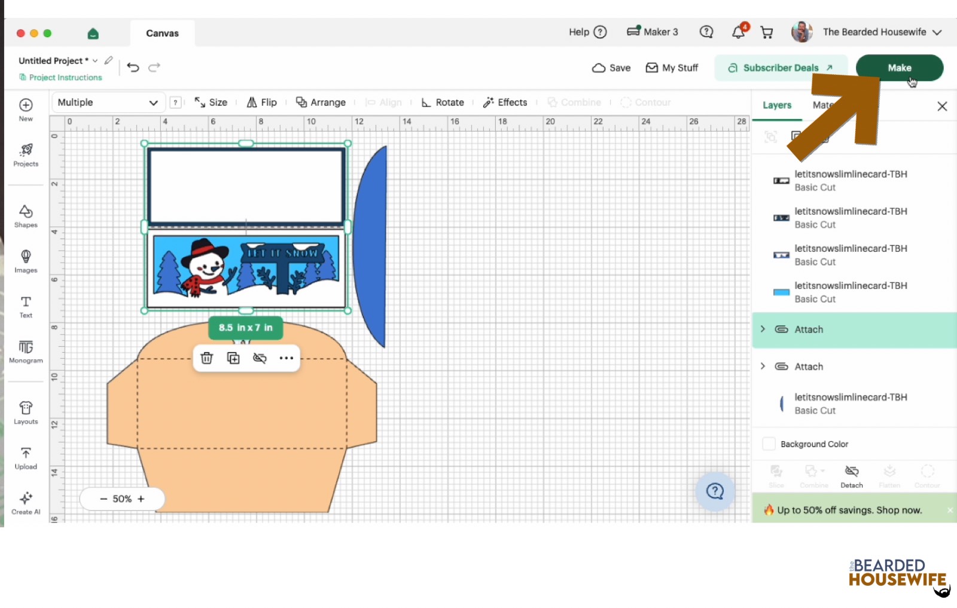This screenshot has height=608, width=957.
Task: Click the Create AI icon
Action: pos(26,503)
